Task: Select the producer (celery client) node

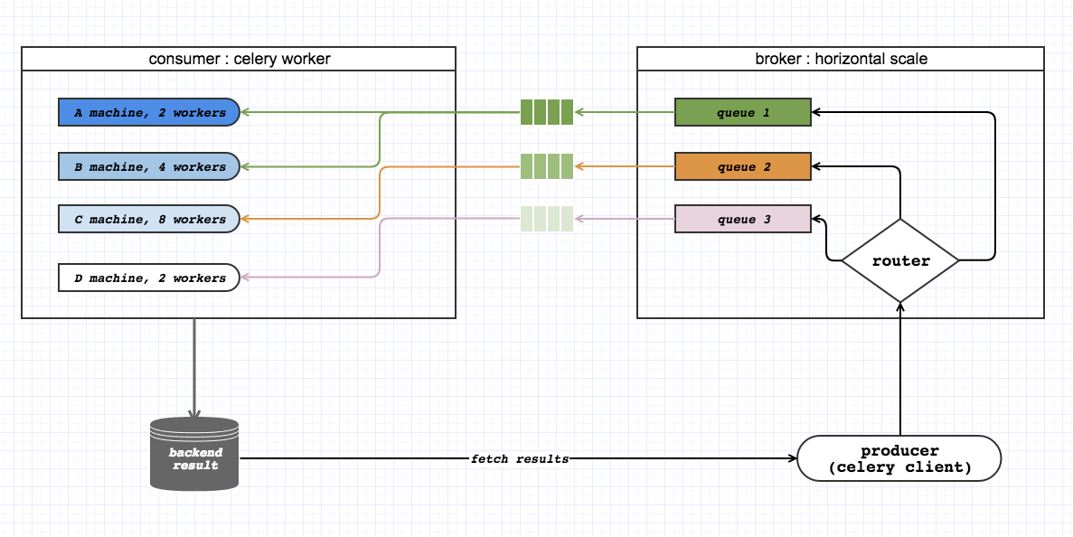Action: click(899, 458)
